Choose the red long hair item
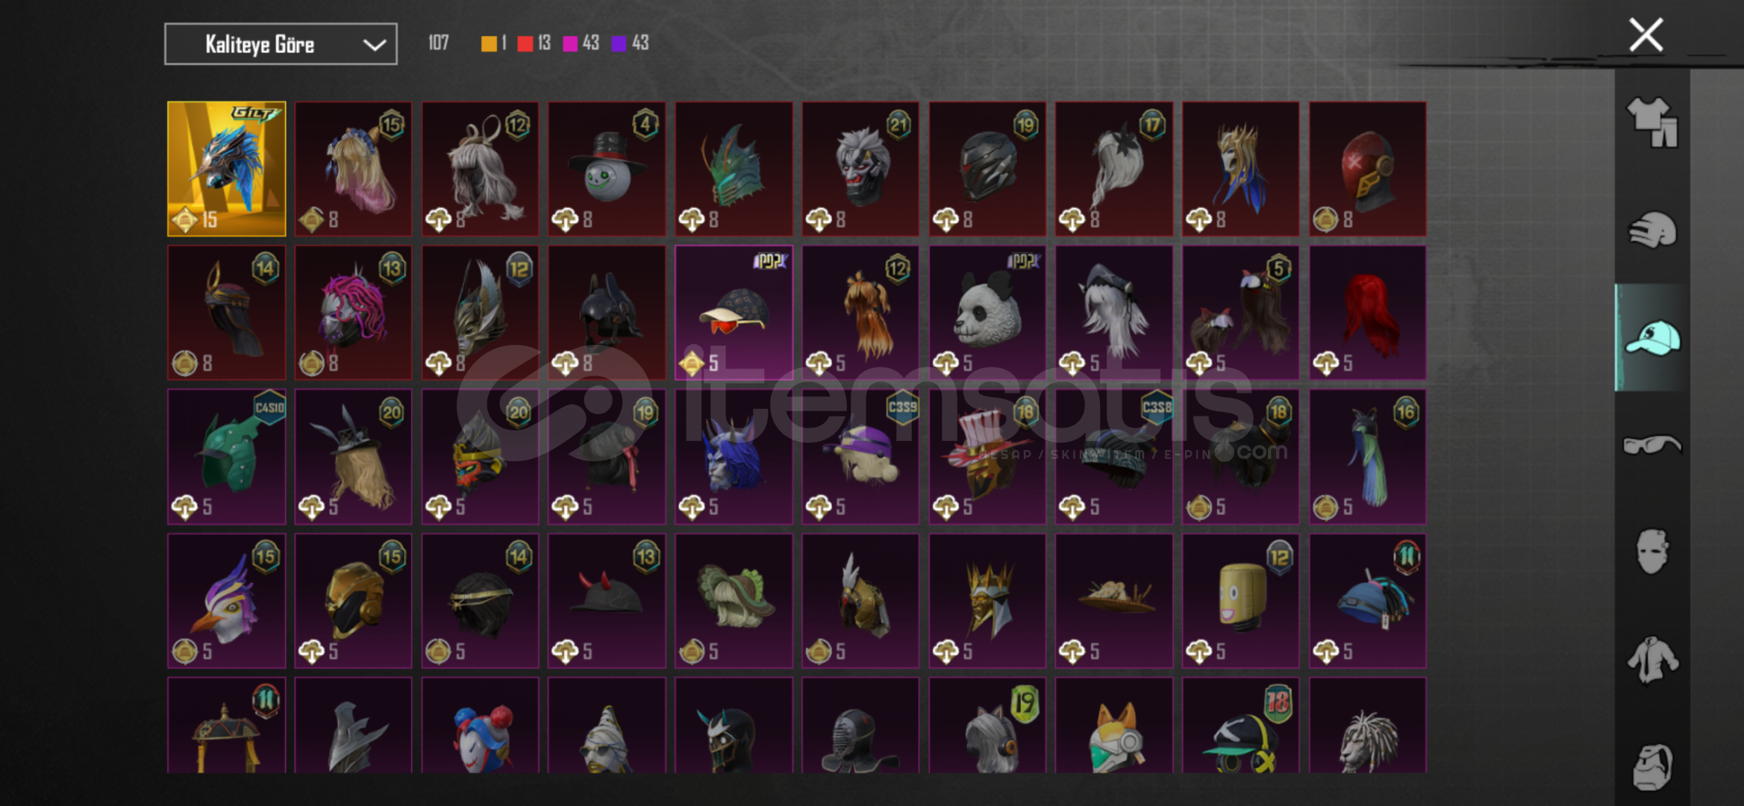The image size is (1744, 806). [x=1367, y=313]
